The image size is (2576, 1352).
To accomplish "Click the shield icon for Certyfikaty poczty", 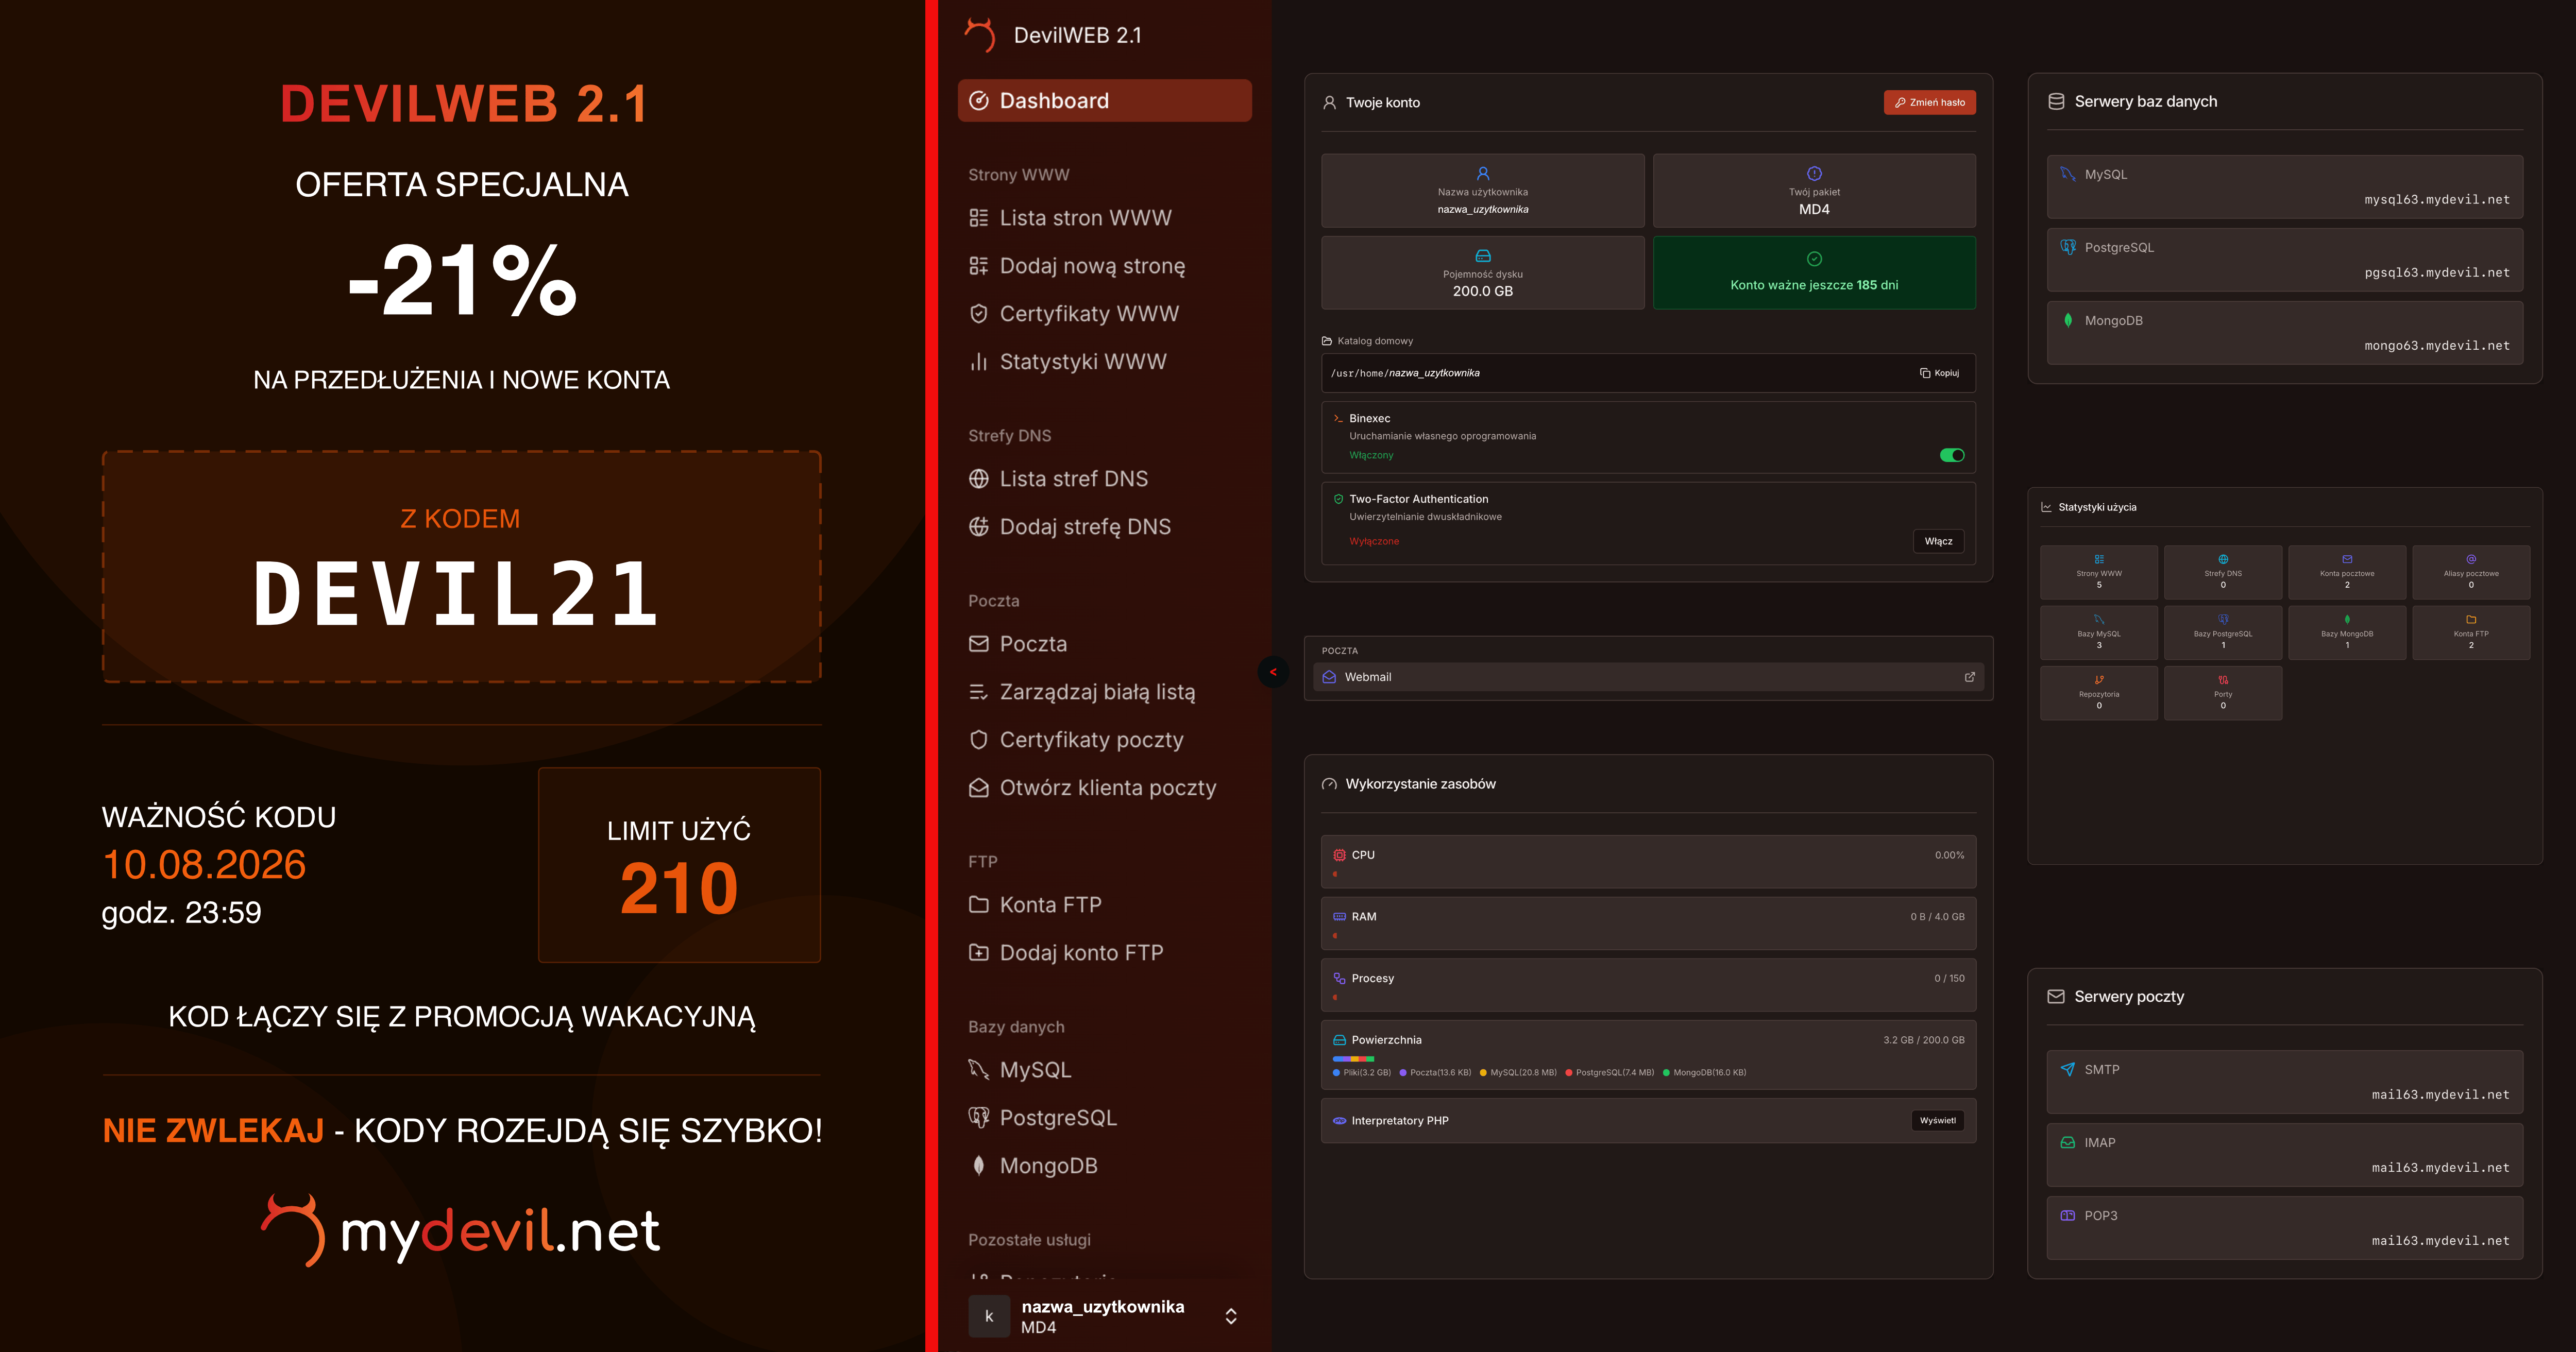I will (x=979, y=740).
